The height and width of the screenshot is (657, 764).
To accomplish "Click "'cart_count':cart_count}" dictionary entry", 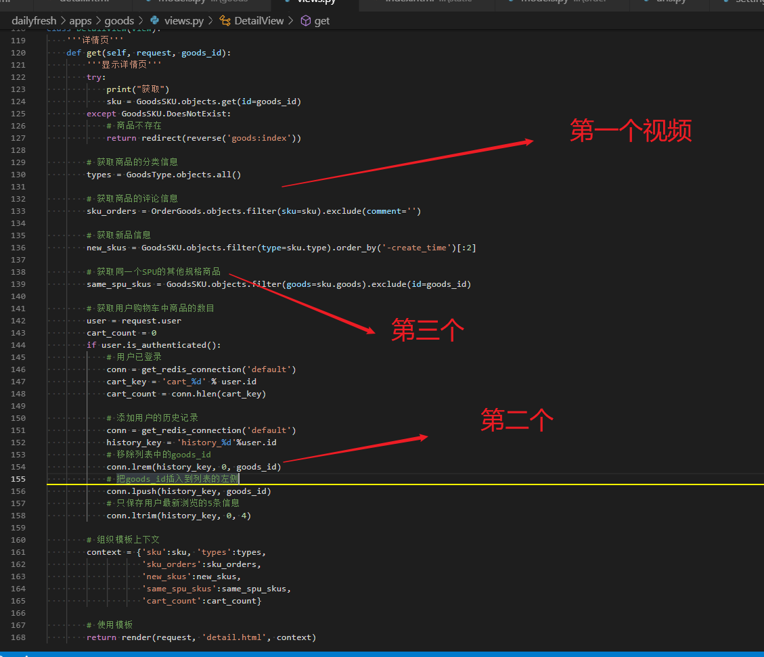I will click(x=202, y=601).
